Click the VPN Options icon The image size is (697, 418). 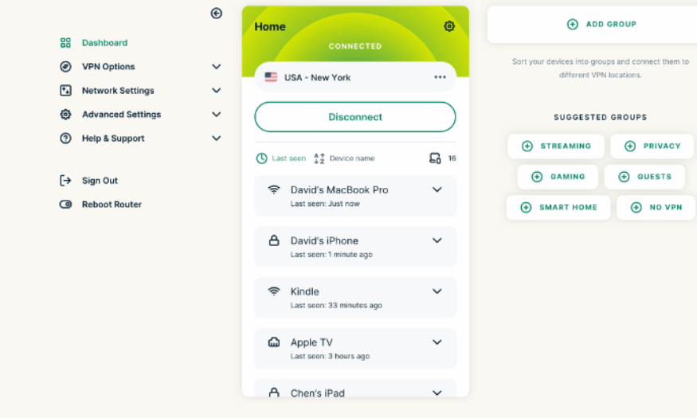click(x=65, y=67)
